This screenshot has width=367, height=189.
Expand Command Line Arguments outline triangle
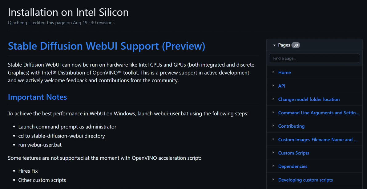pyautogui.click(x=273, y=113)
